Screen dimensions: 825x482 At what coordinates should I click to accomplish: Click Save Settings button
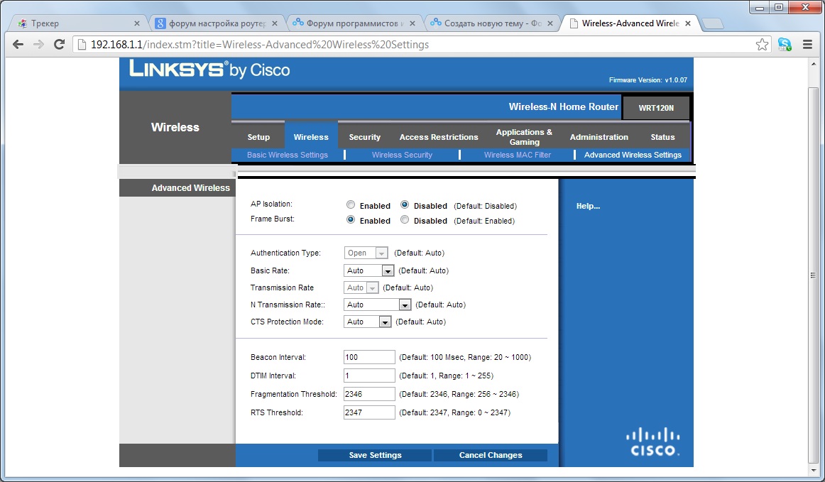click(x=375, y=455)
